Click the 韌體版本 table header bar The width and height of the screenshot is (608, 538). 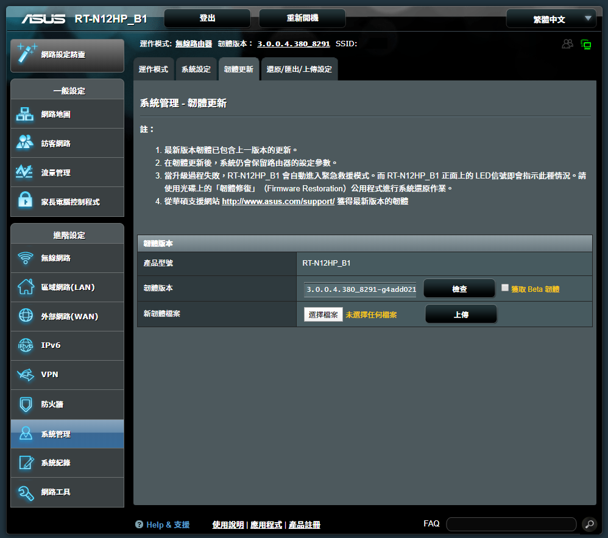coord(365,244)
